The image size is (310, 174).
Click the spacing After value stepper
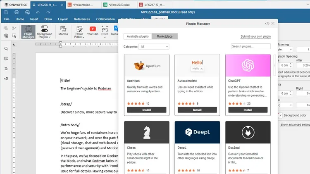[303, 65]
